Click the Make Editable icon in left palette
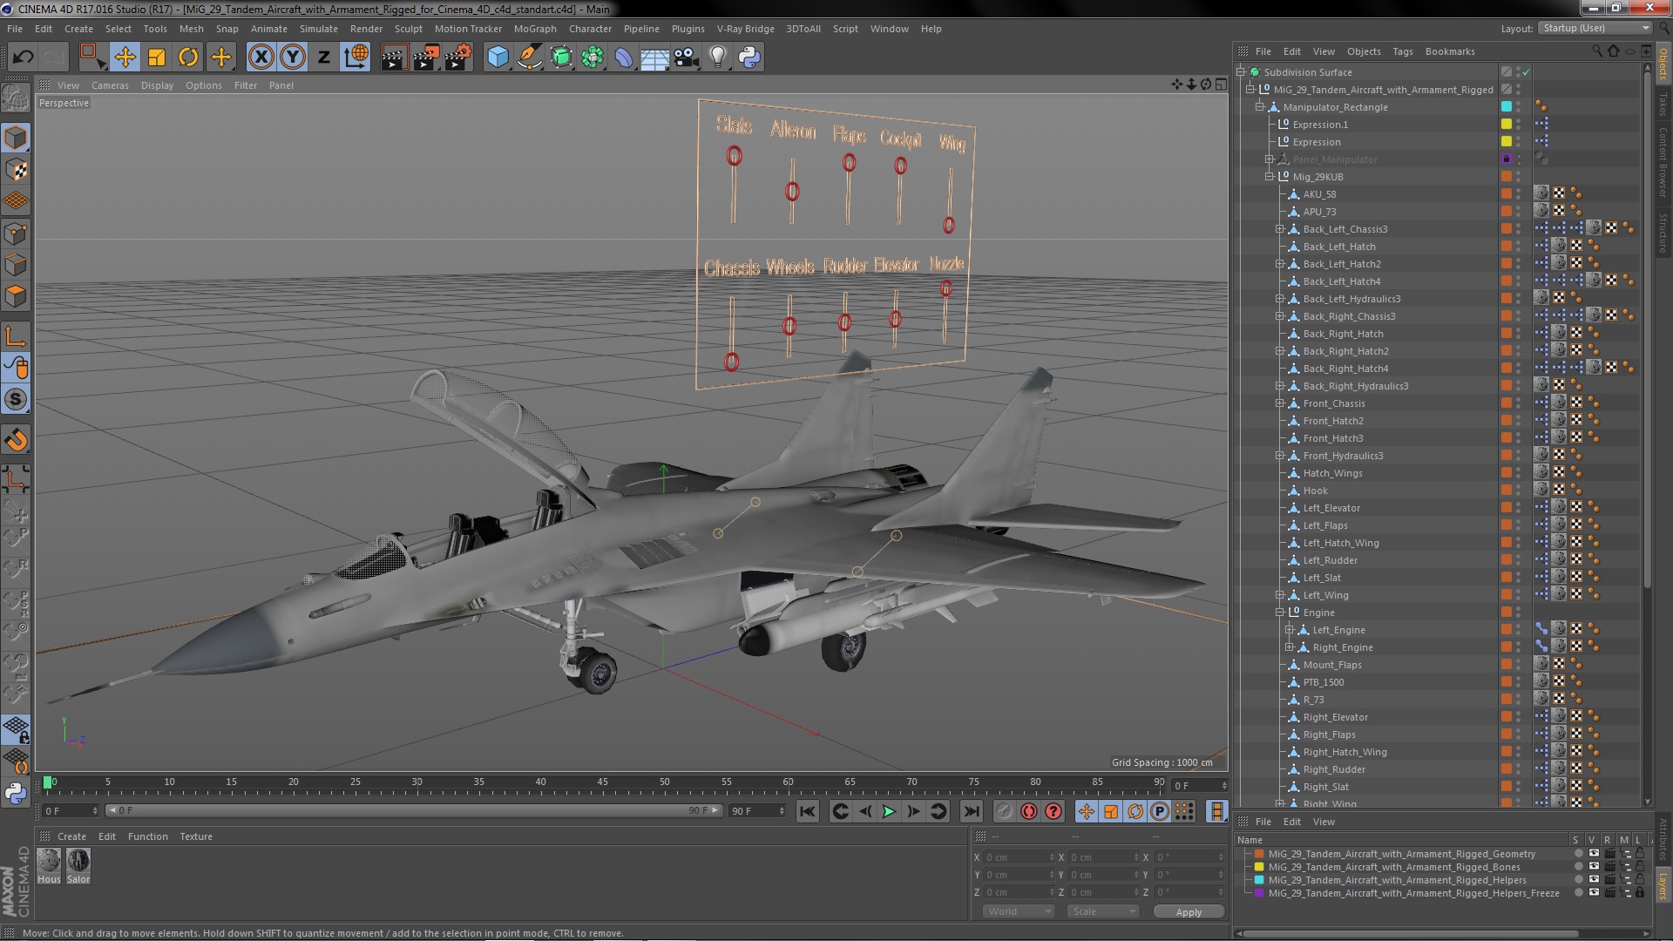1673x941 pixels. (x=16, y=98)
